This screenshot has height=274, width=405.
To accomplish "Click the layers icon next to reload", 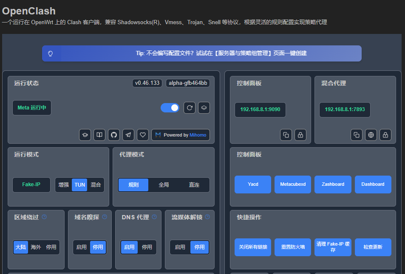I will pyautogui.click(x=204, y=108).
